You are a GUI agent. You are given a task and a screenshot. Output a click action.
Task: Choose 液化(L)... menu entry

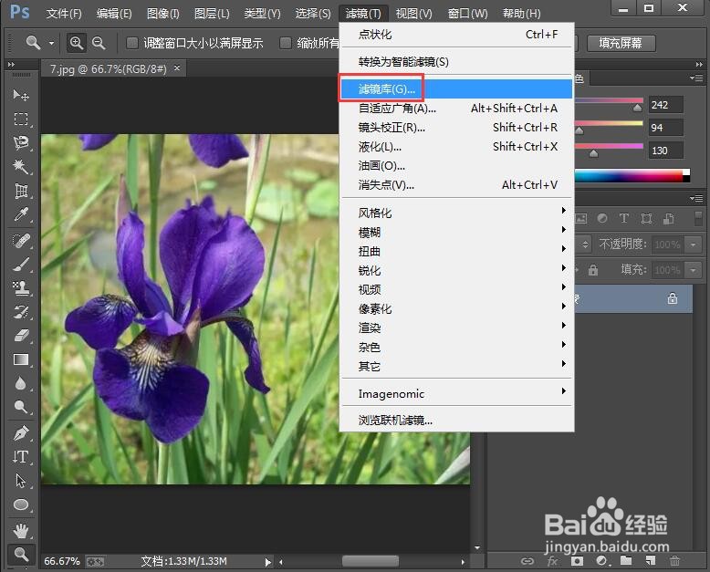457,147
